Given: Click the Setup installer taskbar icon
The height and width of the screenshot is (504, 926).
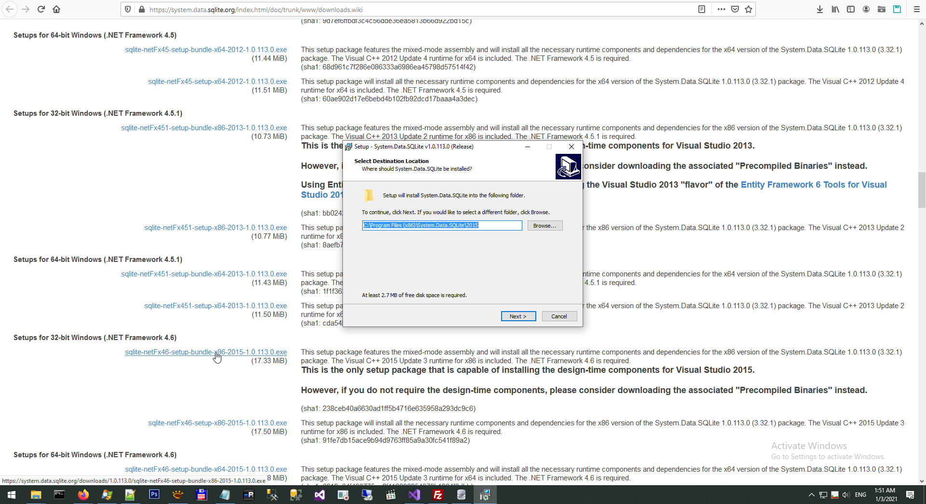Looking at the screenshot, I should [485, 494].
